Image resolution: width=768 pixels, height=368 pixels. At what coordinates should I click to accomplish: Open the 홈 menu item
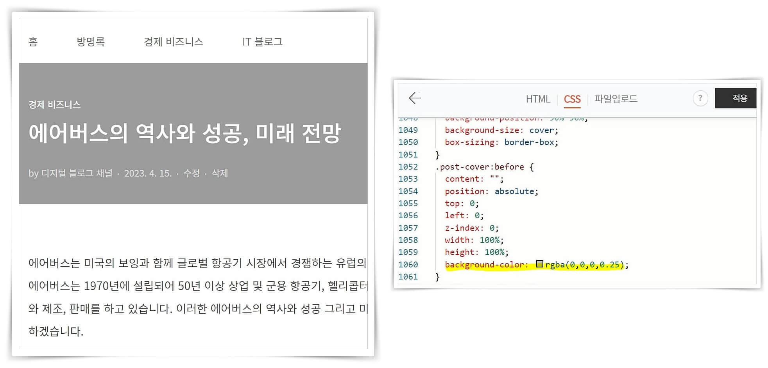tap(33, 42)
